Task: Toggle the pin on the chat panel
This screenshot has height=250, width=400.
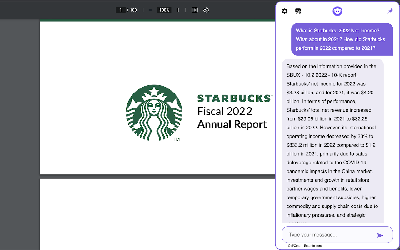Action: 390,11
